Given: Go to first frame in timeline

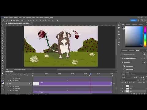Looking at the screenshot, I should click(6, 75).
